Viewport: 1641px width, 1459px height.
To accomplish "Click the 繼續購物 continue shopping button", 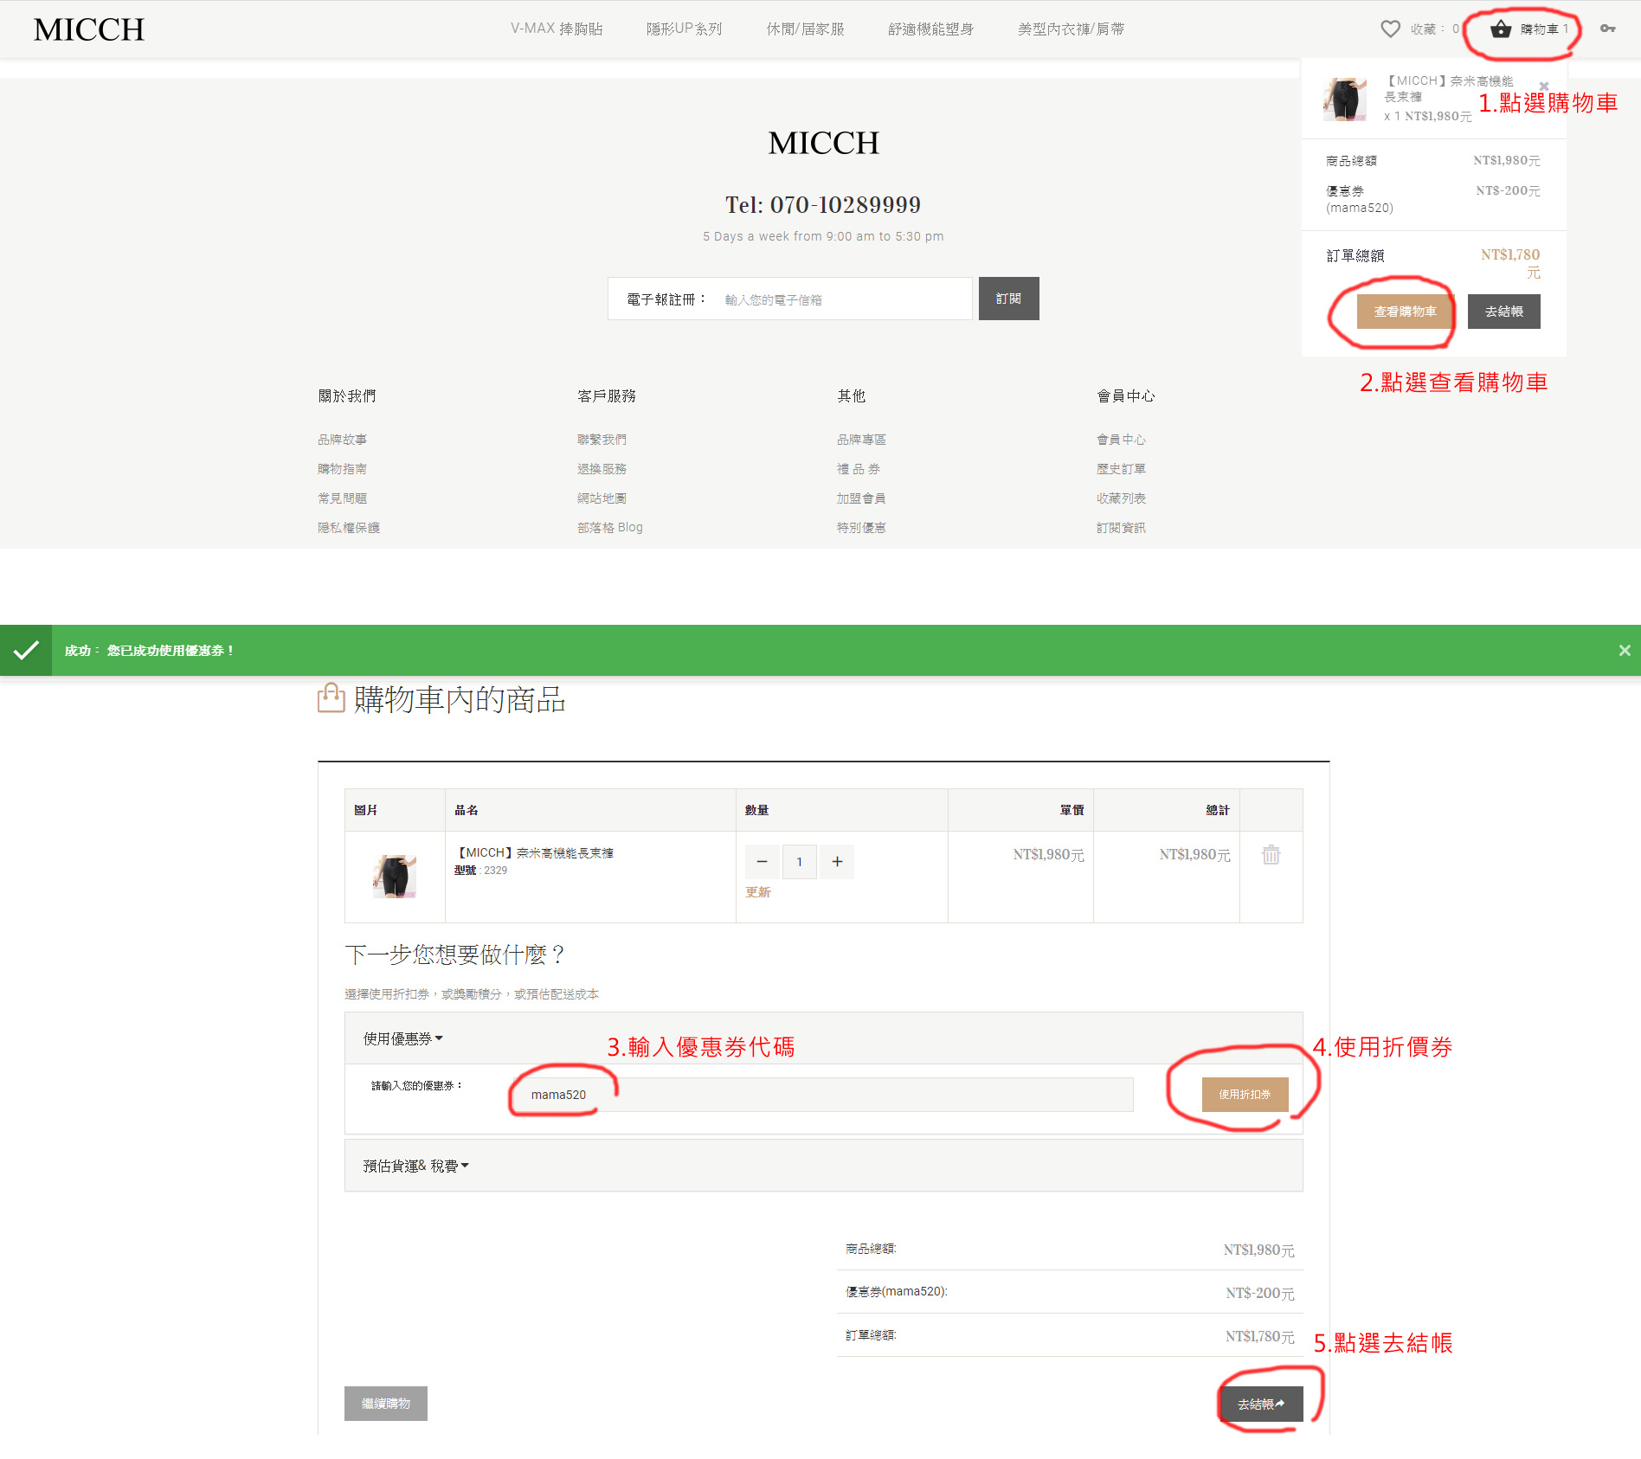I will click(x=386, y=1404).
